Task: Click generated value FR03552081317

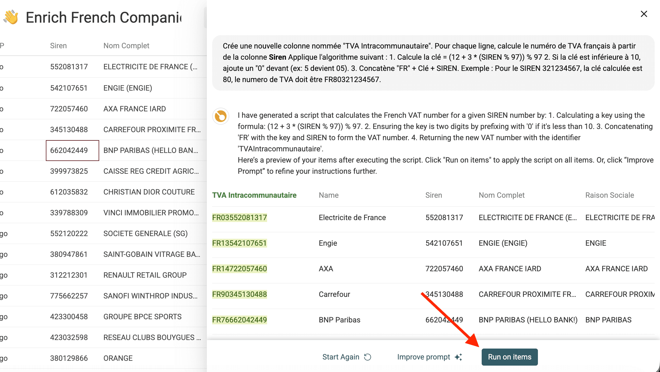Action: tap(239, 217)
